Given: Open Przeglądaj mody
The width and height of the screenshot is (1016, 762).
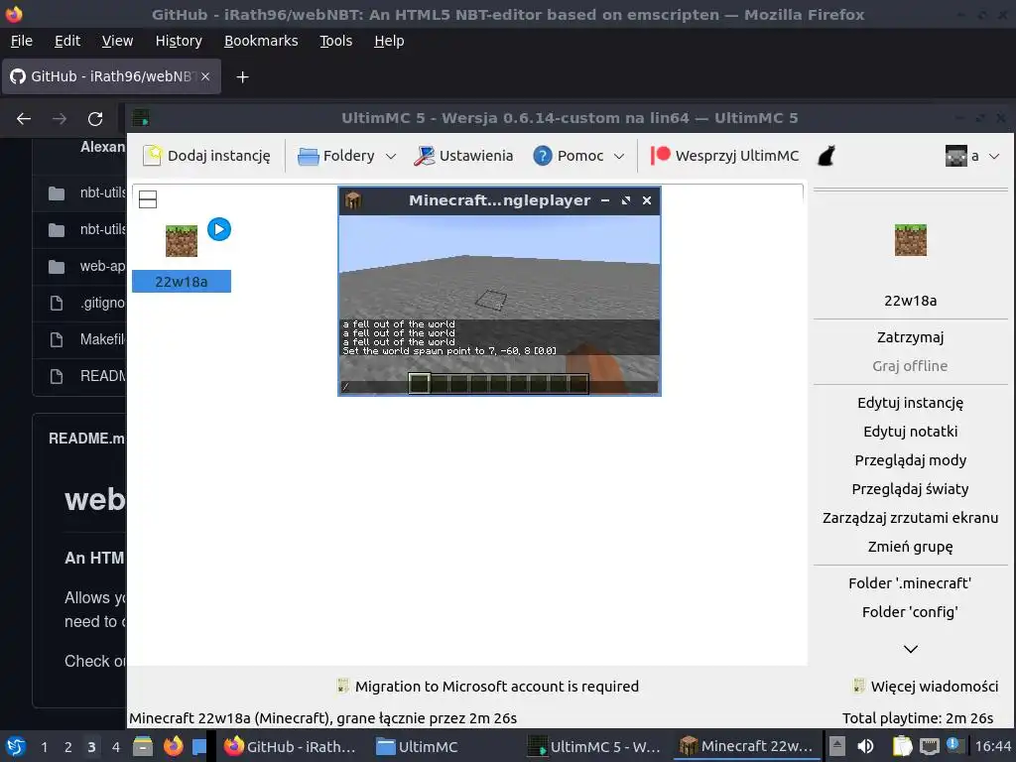Looking at the screenshot, I should (x=911, y=460).
